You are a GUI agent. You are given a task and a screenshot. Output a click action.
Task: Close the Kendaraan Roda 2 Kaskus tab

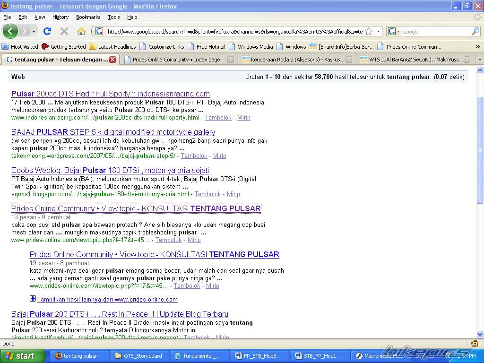coord(348,60)
